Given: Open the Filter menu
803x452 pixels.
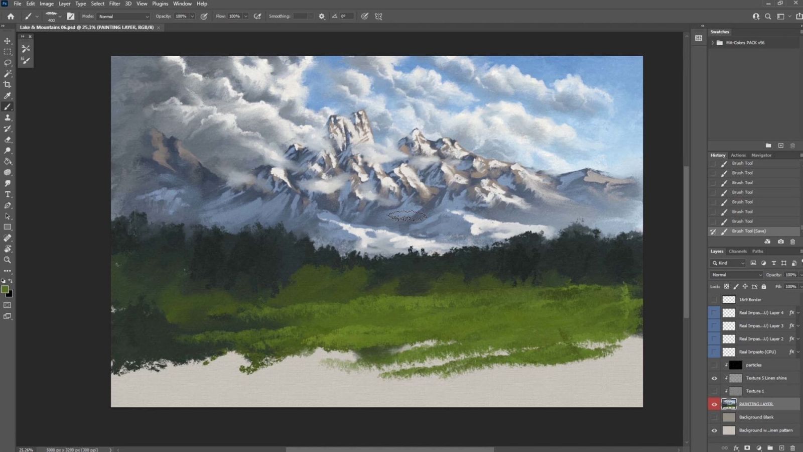Looking at the screenshot, I should coord(114,4).
